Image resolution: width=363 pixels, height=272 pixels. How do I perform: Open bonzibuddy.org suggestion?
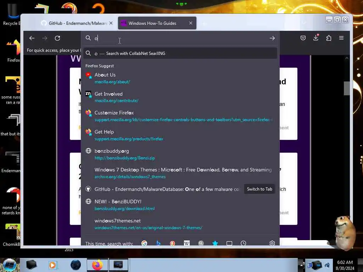[180, 154]
